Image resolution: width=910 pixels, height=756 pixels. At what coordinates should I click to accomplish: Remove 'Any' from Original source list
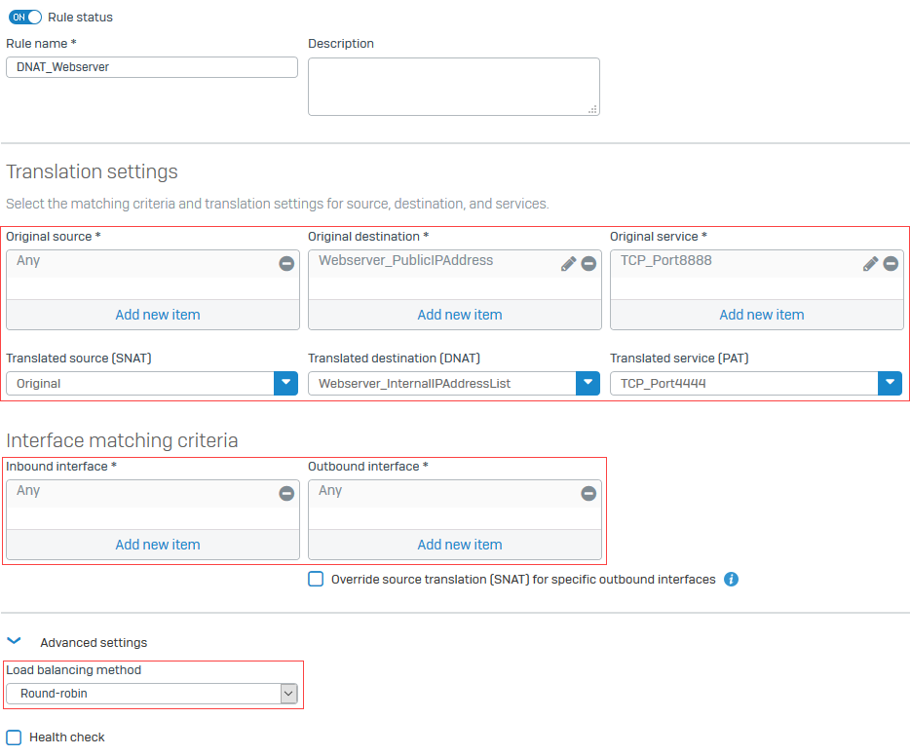tap(286, 264)
